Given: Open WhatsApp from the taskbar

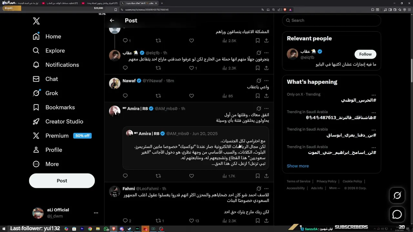Looking at the screenshot, I should pyautogui.click(x=106, y=229).
